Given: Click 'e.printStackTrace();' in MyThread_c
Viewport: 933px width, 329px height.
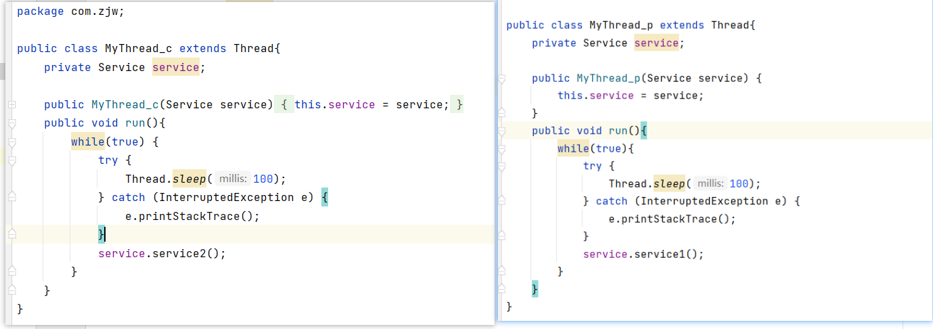Looking at the screenshot, I should pyautogui.click(x=193, y=216).
